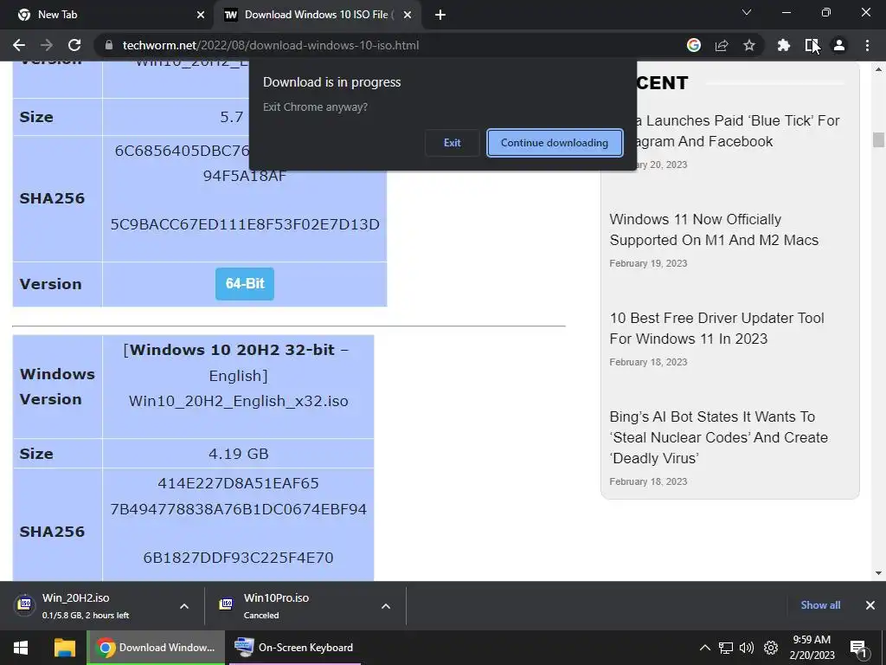
Task: Click the Win10Pro.iso canceled download
Action: (x=288, y=605)
